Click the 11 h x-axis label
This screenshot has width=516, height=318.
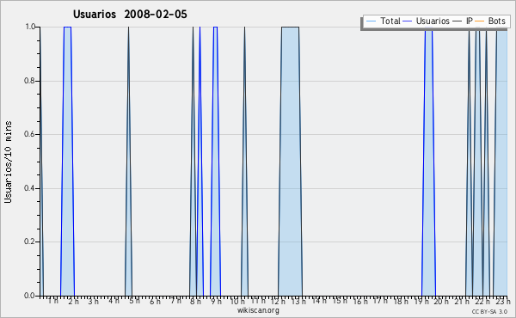[x=258, y=301]
